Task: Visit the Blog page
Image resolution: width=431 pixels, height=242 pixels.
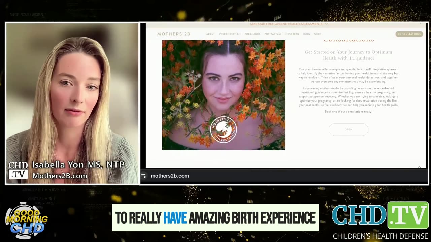Action: 306,34
